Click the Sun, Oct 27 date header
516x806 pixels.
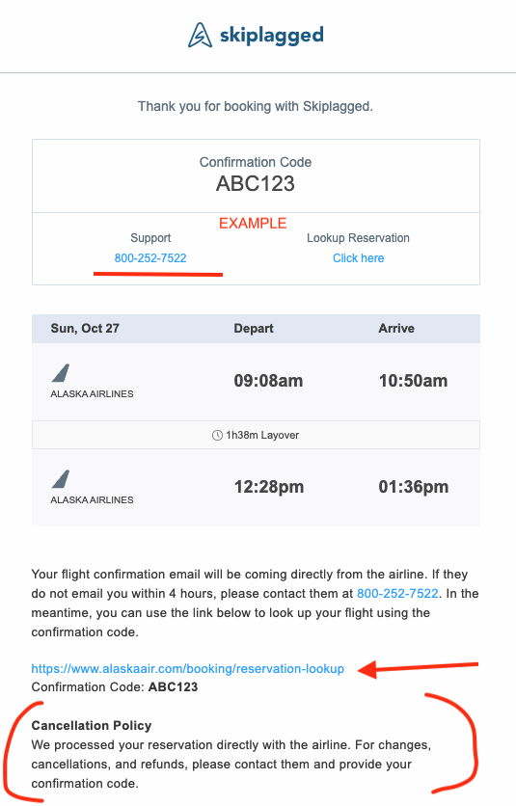[85, 329]
